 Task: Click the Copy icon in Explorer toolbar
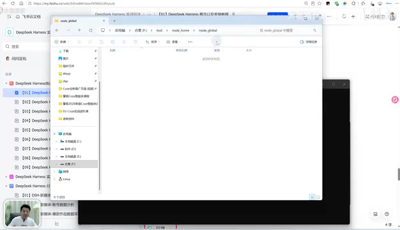click(90, 42)
